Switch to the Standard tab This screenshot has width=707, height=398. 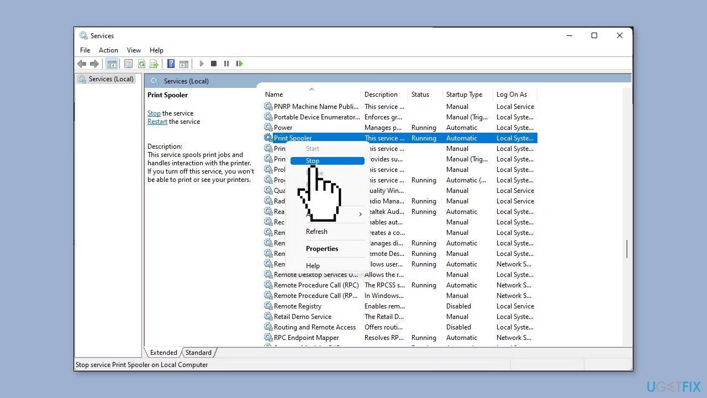click(198, 352)
